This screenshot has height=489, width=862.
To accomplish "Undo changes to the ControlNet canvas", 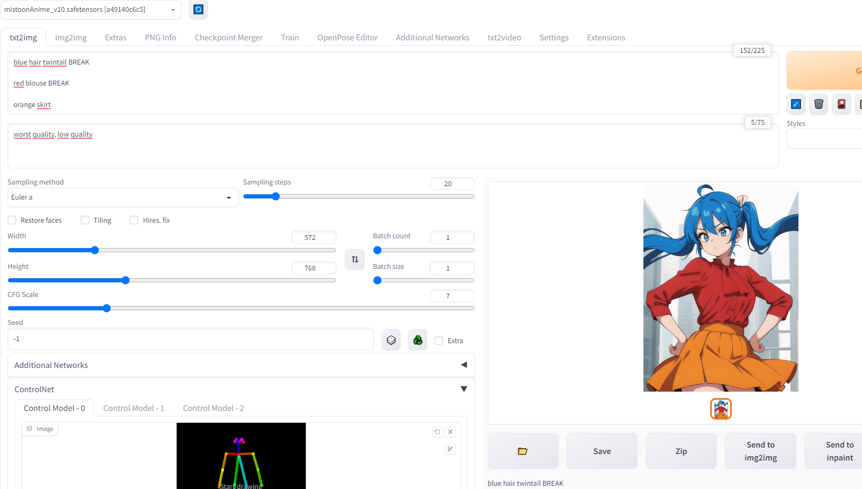I will 437,431.
